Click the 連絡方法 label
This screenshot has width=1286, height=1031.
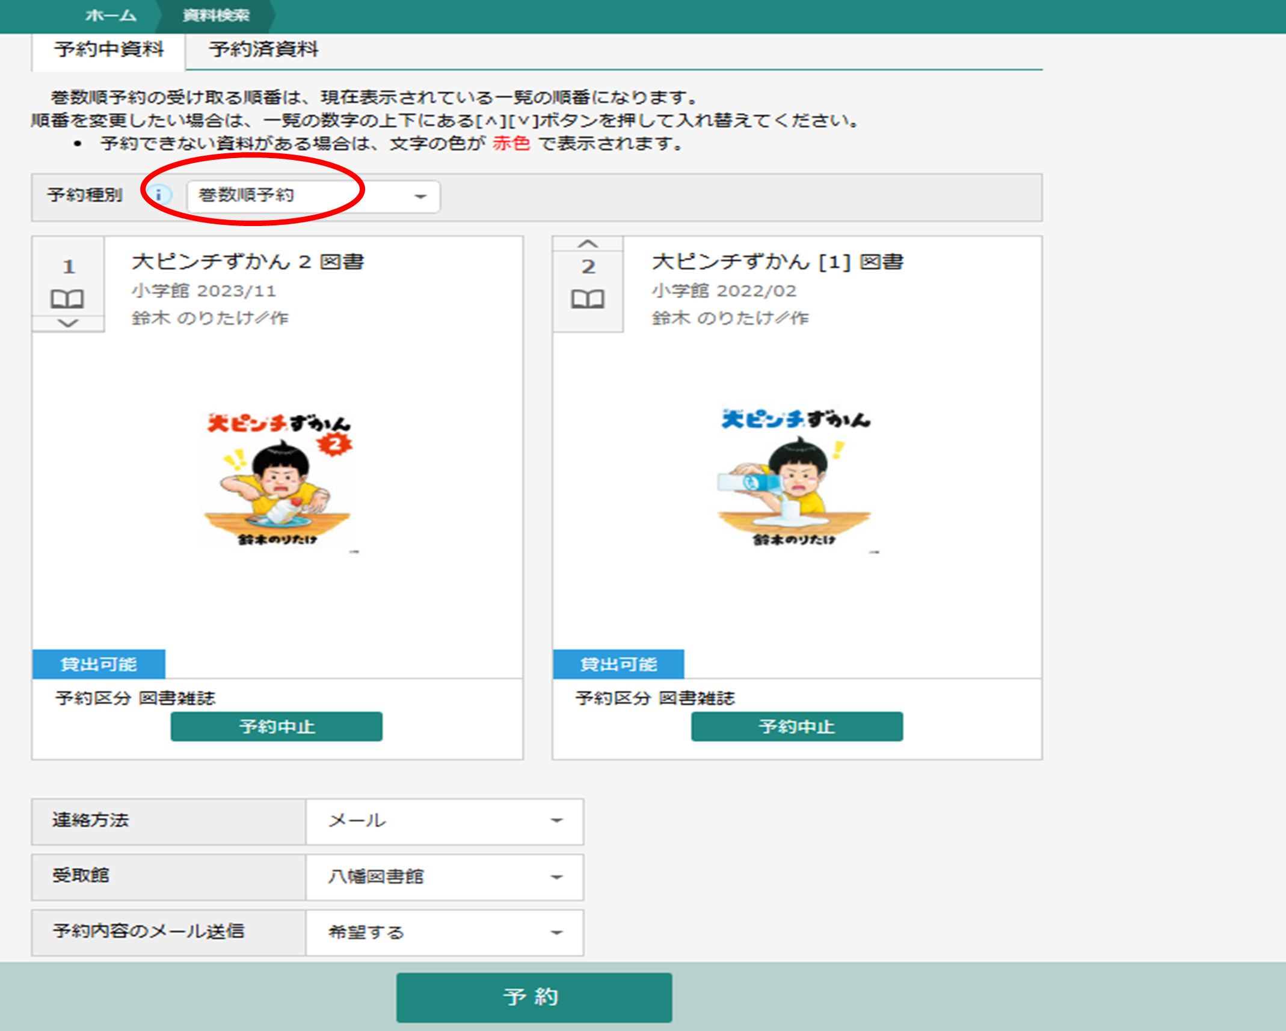tap(90, 820)
